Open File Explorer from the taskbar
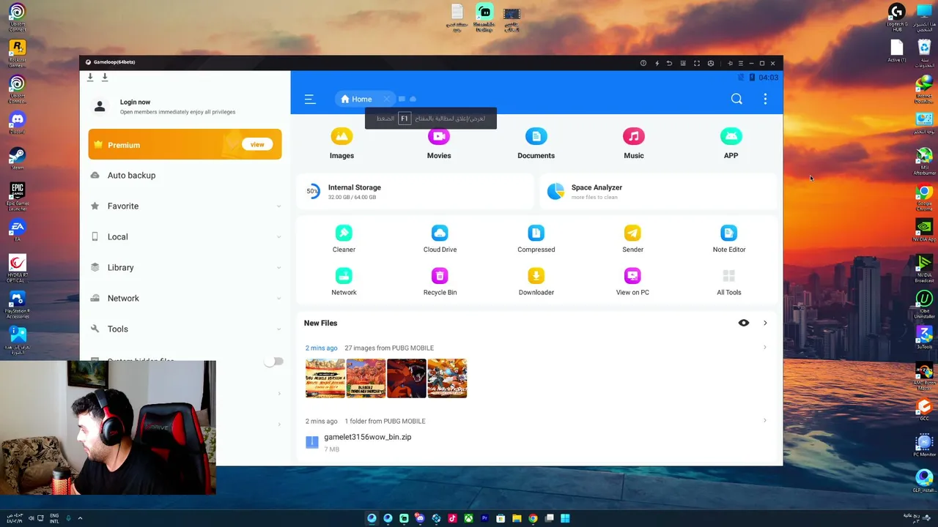 (517, 518)
